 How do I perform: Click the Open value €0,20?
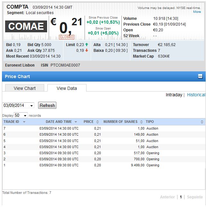[158, 30]
